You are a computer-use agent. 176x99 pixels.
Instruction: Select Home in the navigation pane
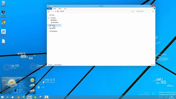tap(53, 15)
